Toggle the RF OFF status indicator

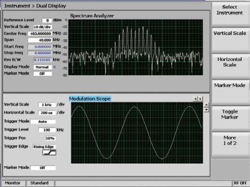[x=240, y=183]
